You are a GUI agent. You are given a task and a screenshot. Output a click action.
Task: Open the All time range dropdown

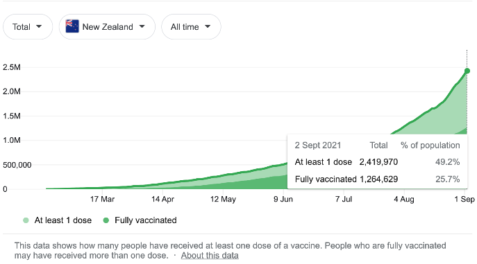point(191,27)
